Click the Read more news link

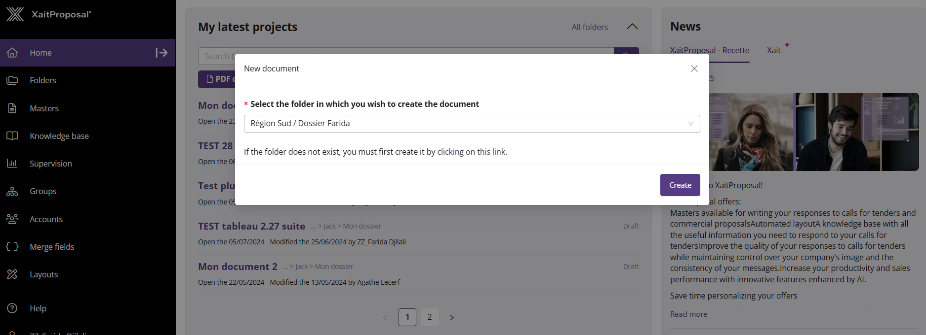[x=688, y=314]
